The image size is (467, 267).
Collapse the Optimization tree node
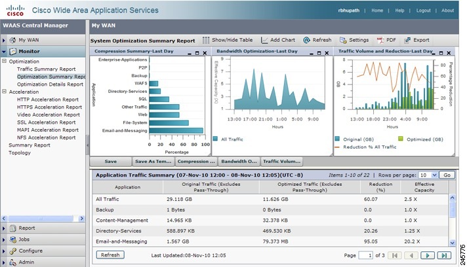[x=4, y=61]
